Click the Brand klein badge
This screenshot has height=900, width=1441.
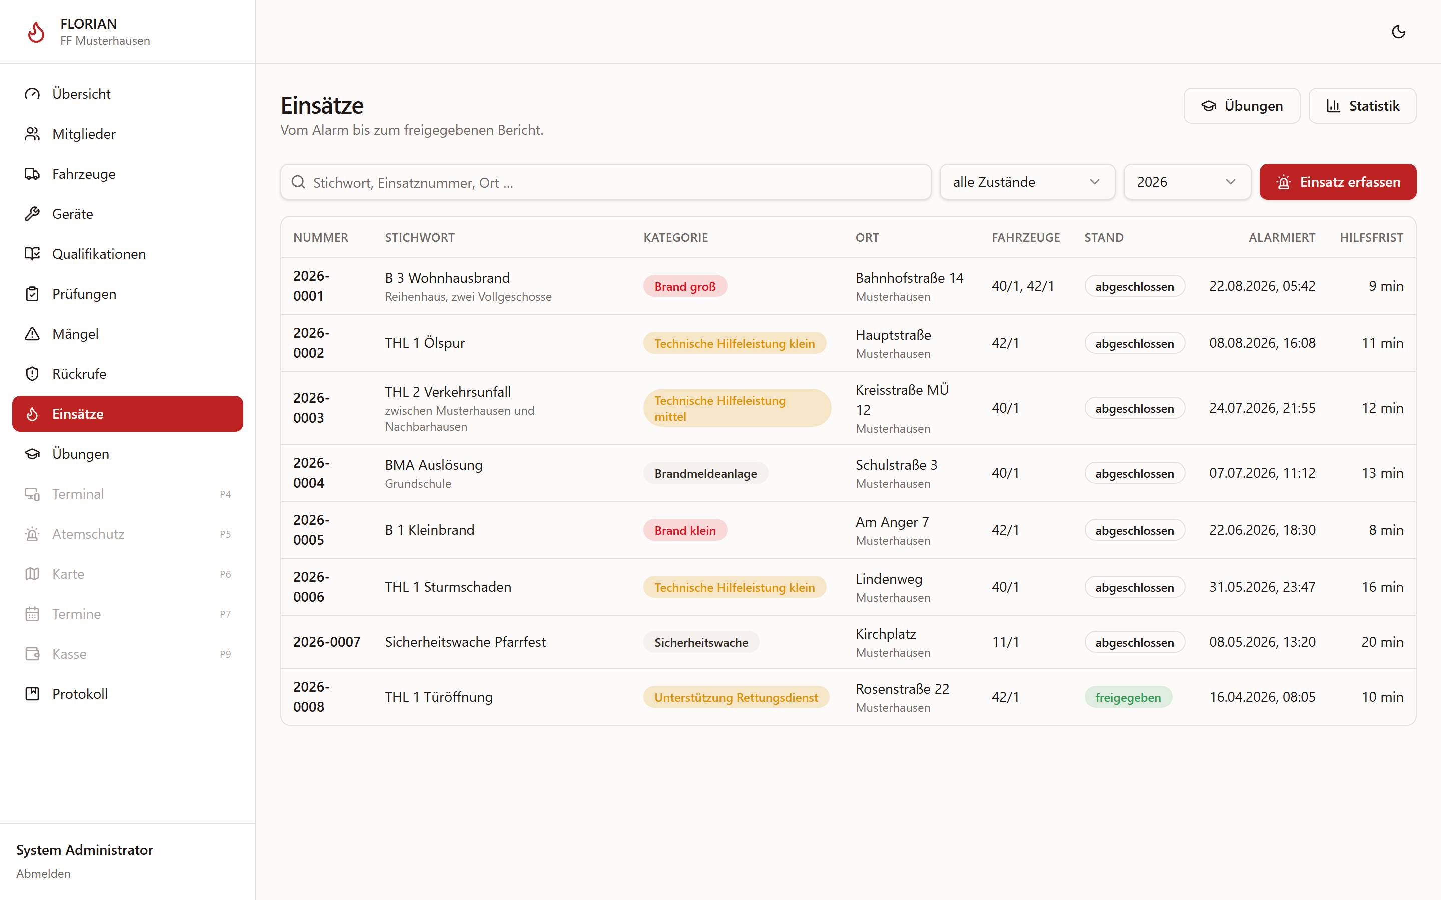(685, 530)
